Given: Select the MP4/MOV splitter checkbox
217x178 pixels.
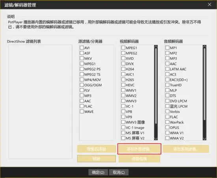Looking at the screenshot, I should pos(82,80).
